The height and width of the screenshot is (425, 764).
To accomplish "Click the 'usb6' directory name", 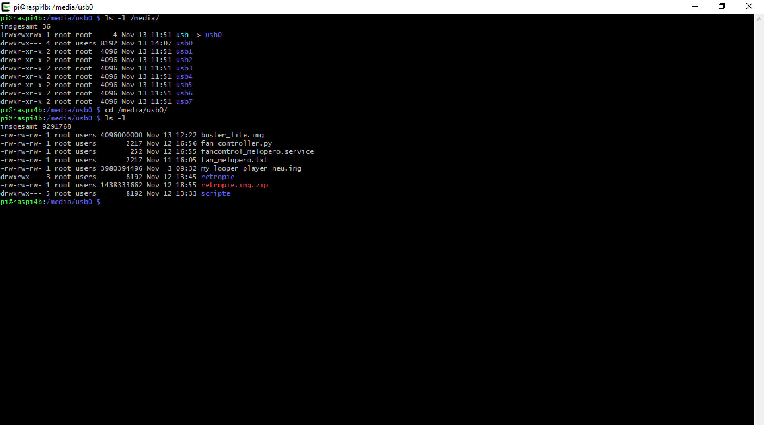I will click(184, 93).
